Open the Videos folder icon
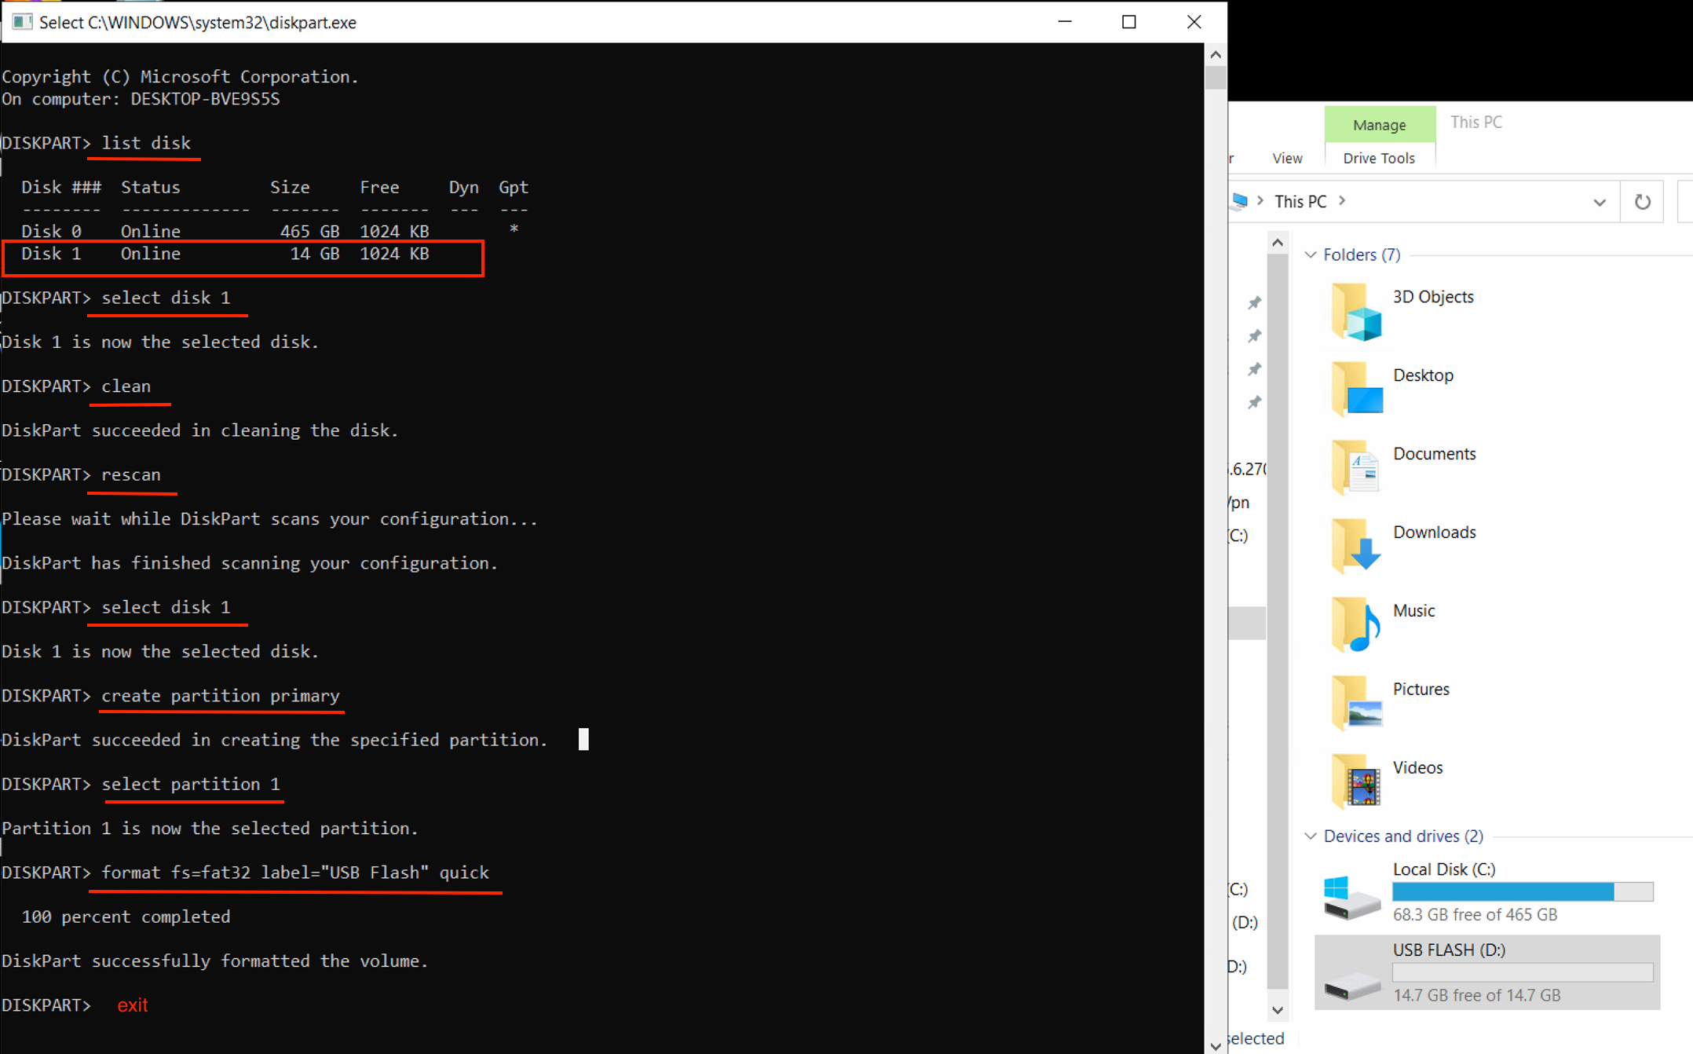The image size is (1693, 1054). pos(1356,781)
